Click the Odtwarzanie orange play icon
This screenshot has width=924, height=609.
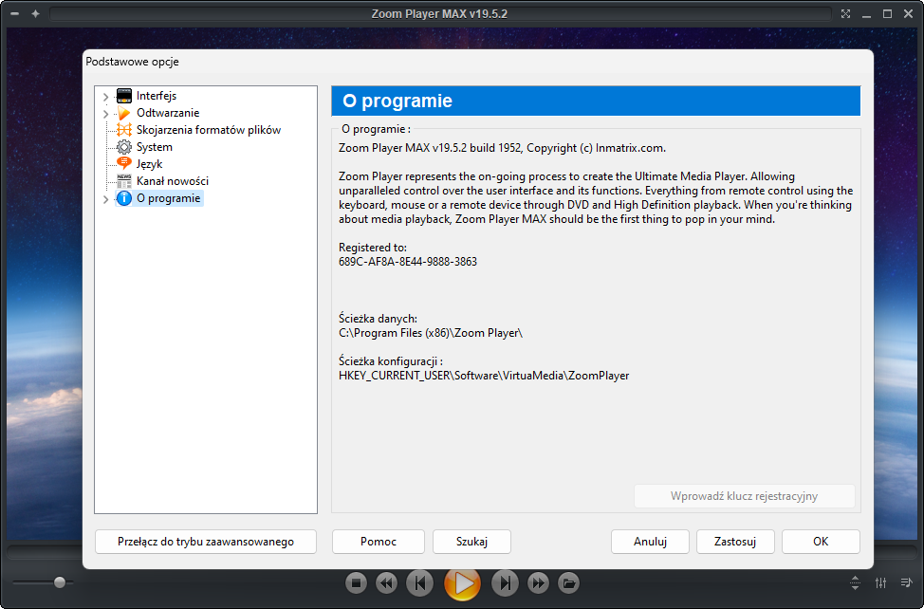tap(123, 113)
